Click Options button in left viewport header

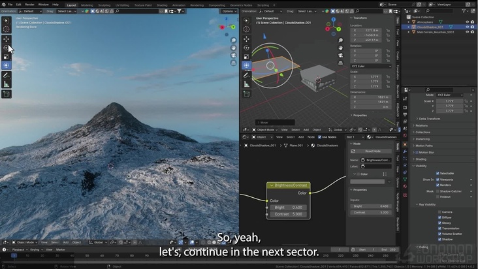coord(229,11)
